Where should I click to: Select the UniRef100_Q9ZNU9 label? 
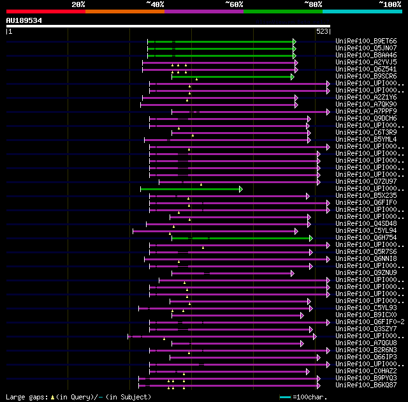pyautogui.click(x=366, y=273)
